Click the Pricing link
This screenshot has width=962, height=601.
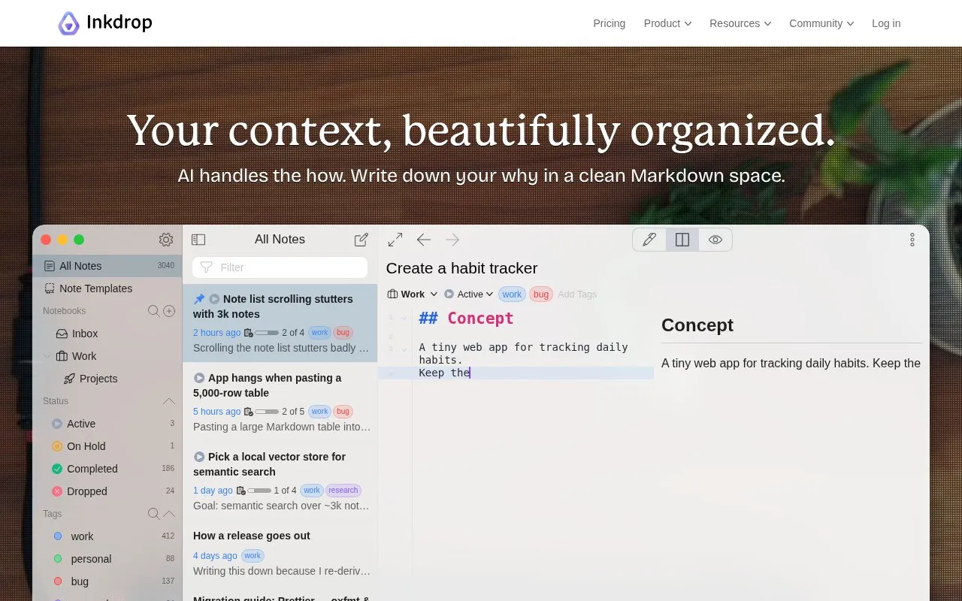[610, 23]
